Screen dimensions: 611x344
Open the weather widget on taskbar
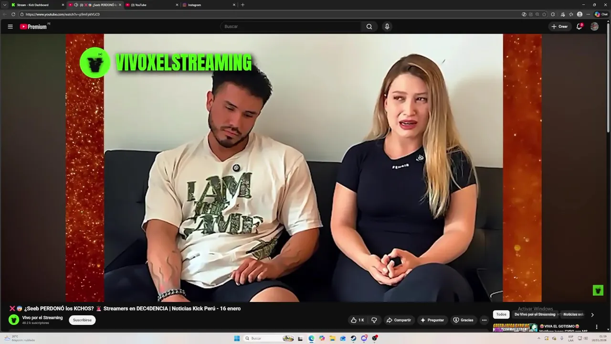(19, 338)
